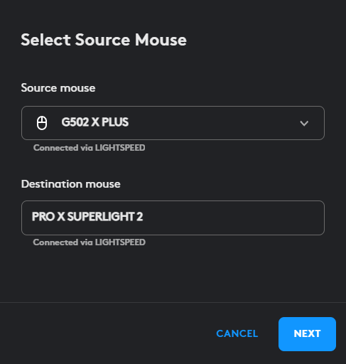
Task: Click the PRO X SUPERLIGHT 2 field
Action: click(x=173, y=218)
